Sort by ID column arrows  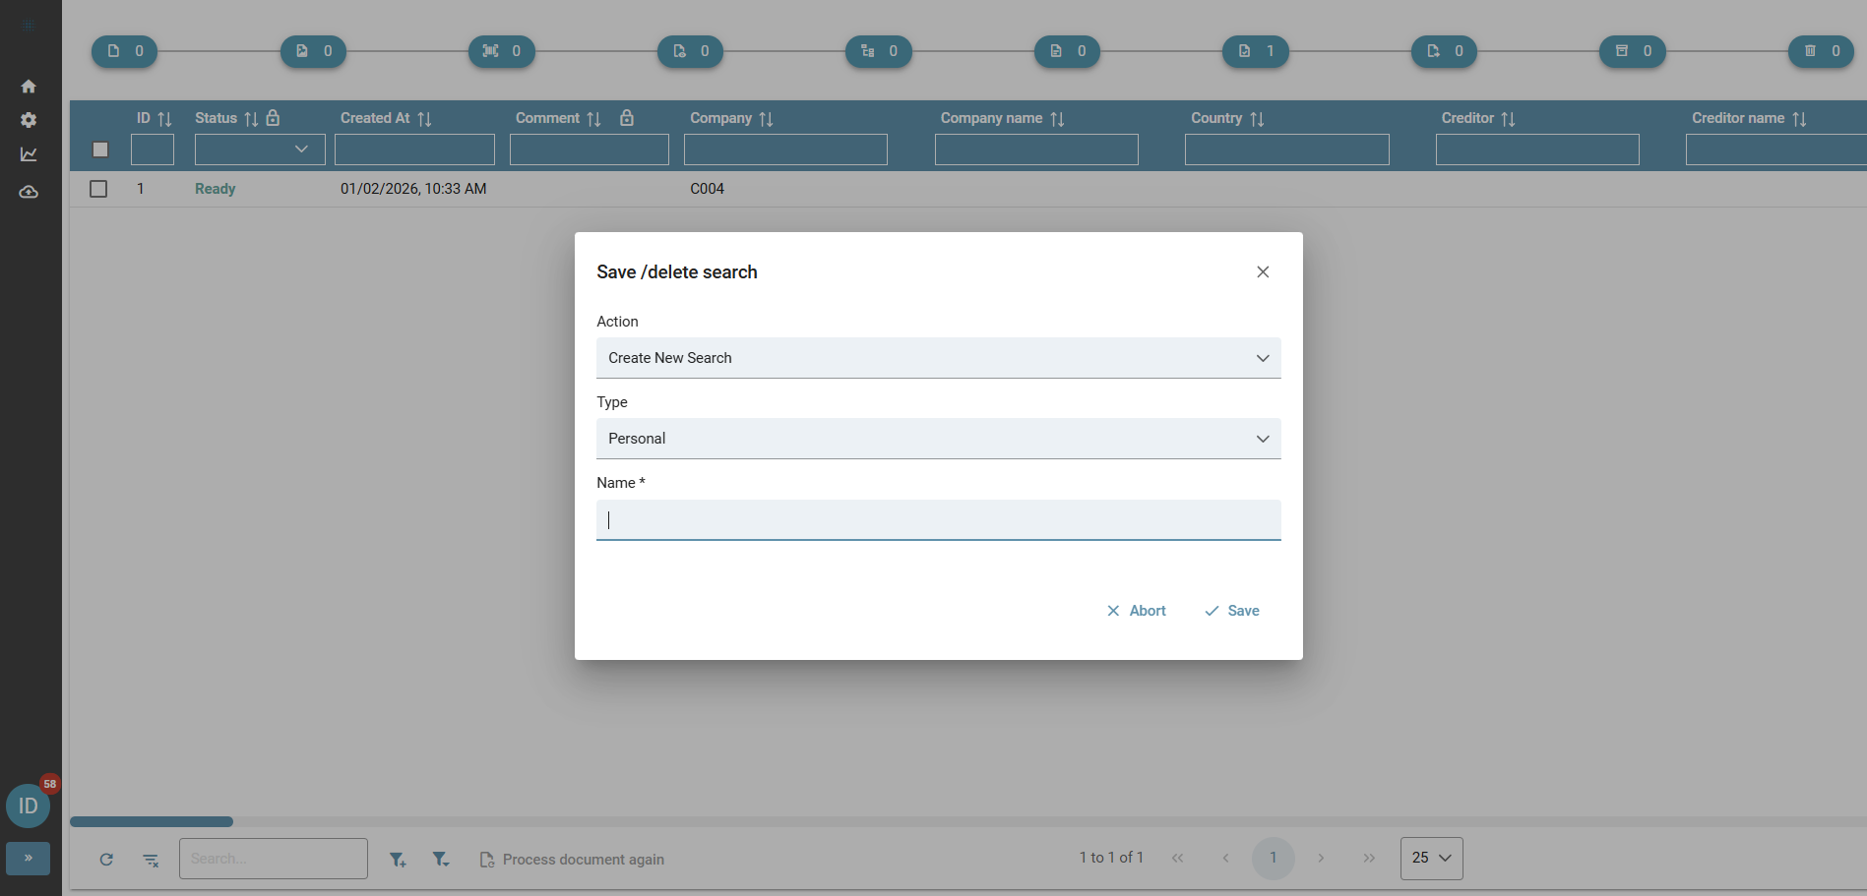point(164,119)
